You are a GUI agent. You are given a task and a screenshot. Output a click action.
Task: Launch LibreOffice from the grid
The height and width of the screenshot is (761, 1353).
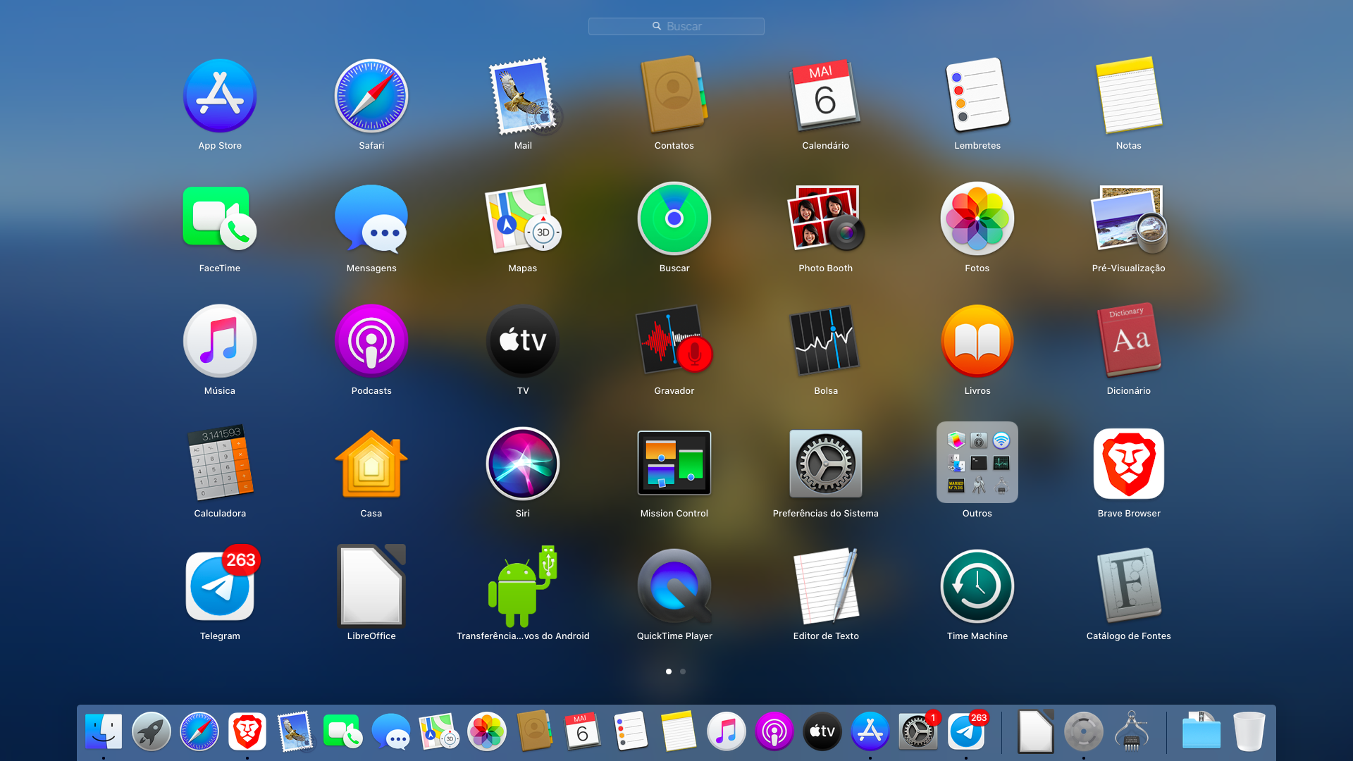[x=371, y=586]
